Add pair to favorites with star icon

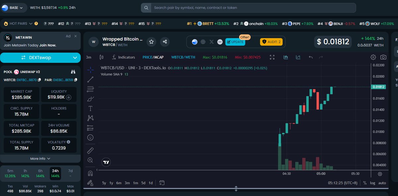[152, 42]
